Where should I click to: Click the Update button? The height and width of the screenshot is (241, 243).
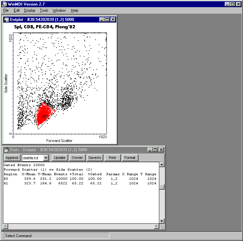(x=60, y=158)
